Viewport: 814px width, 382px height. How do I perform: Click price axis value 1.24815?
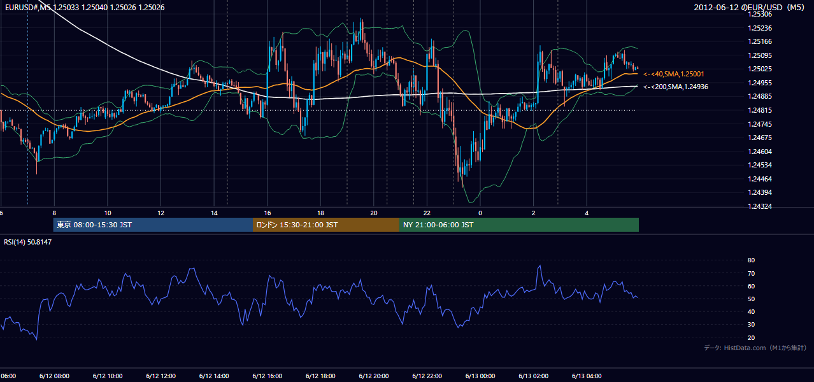tap(760, 110)
